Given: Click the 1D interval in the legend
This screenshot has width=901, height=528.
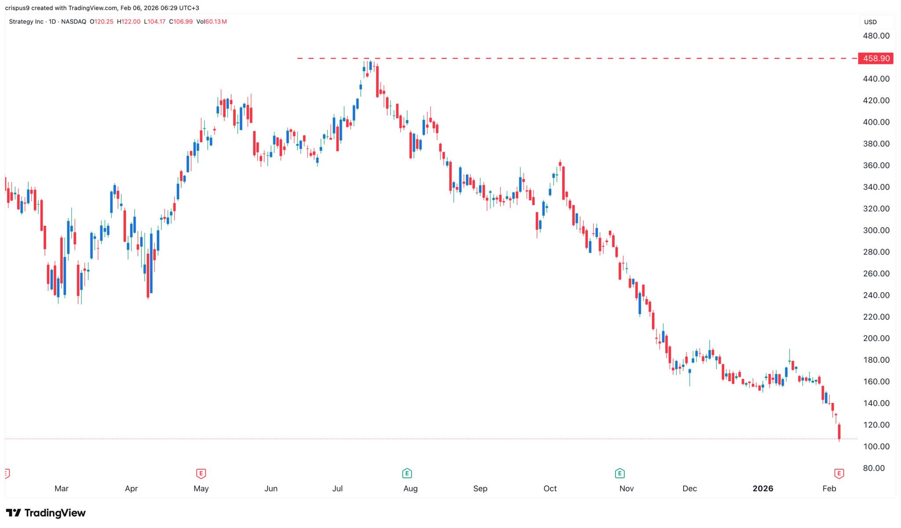Looking at the screenshot, I should (x=52, y=22).
